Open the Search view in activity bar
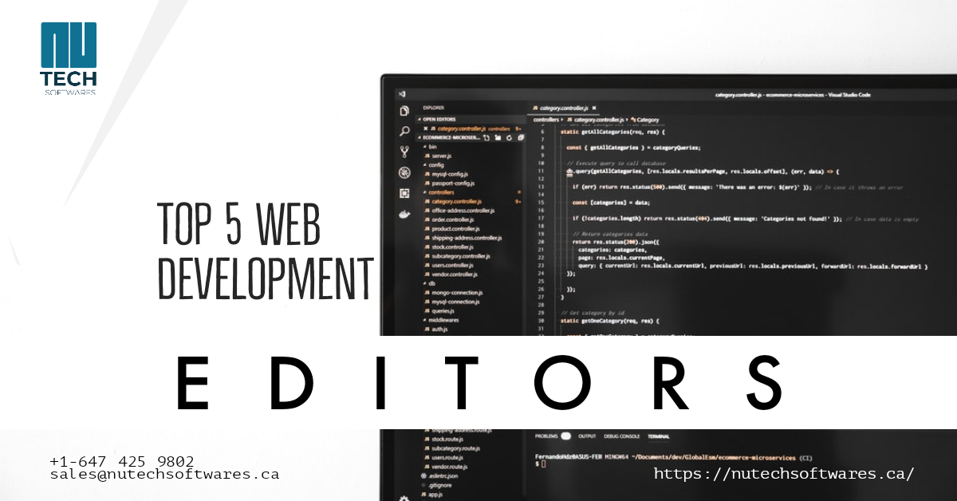 [404, 131]
